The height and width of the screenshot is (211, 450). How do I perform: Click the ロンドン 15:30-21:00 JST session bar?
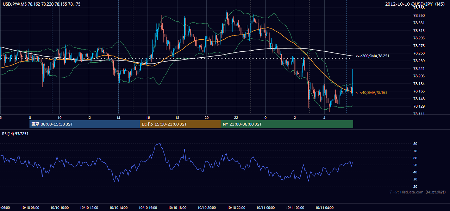coord(180,124)
